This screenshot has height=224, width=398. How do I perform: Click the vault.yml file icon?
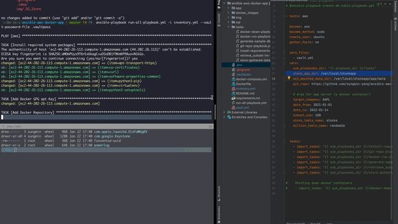(x=233, y=108)
